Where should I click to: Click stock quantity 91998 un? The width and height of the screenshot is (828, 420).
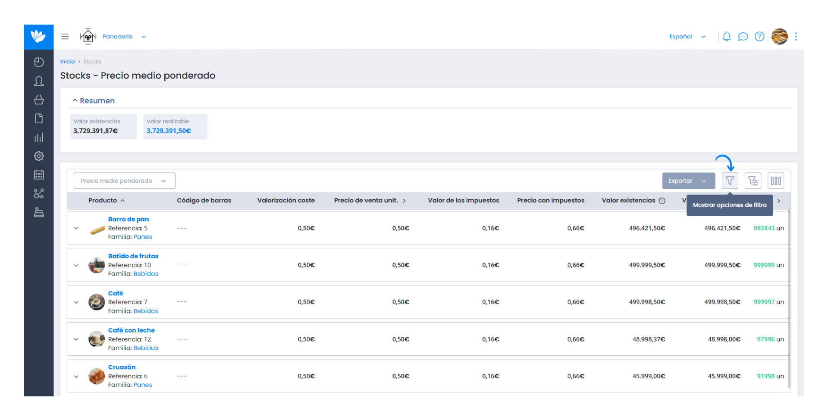pos(770,376)
